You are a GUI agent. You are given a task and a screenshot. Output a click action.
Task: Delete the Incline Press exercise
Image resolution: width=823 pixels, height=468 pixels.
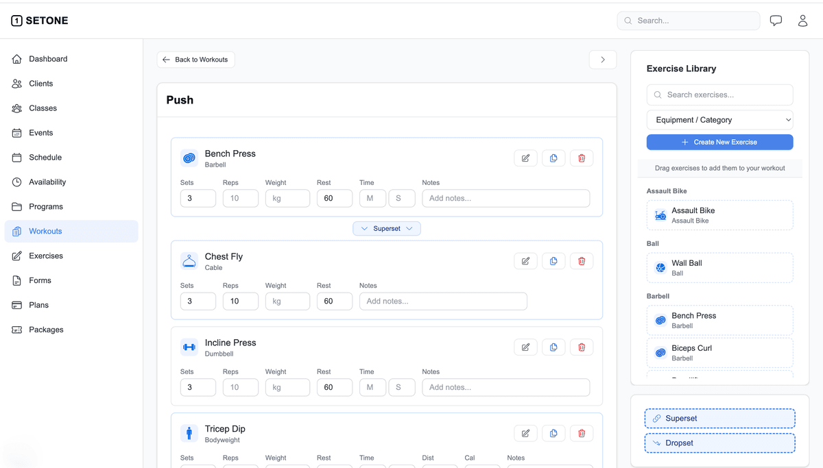point(582,347)
